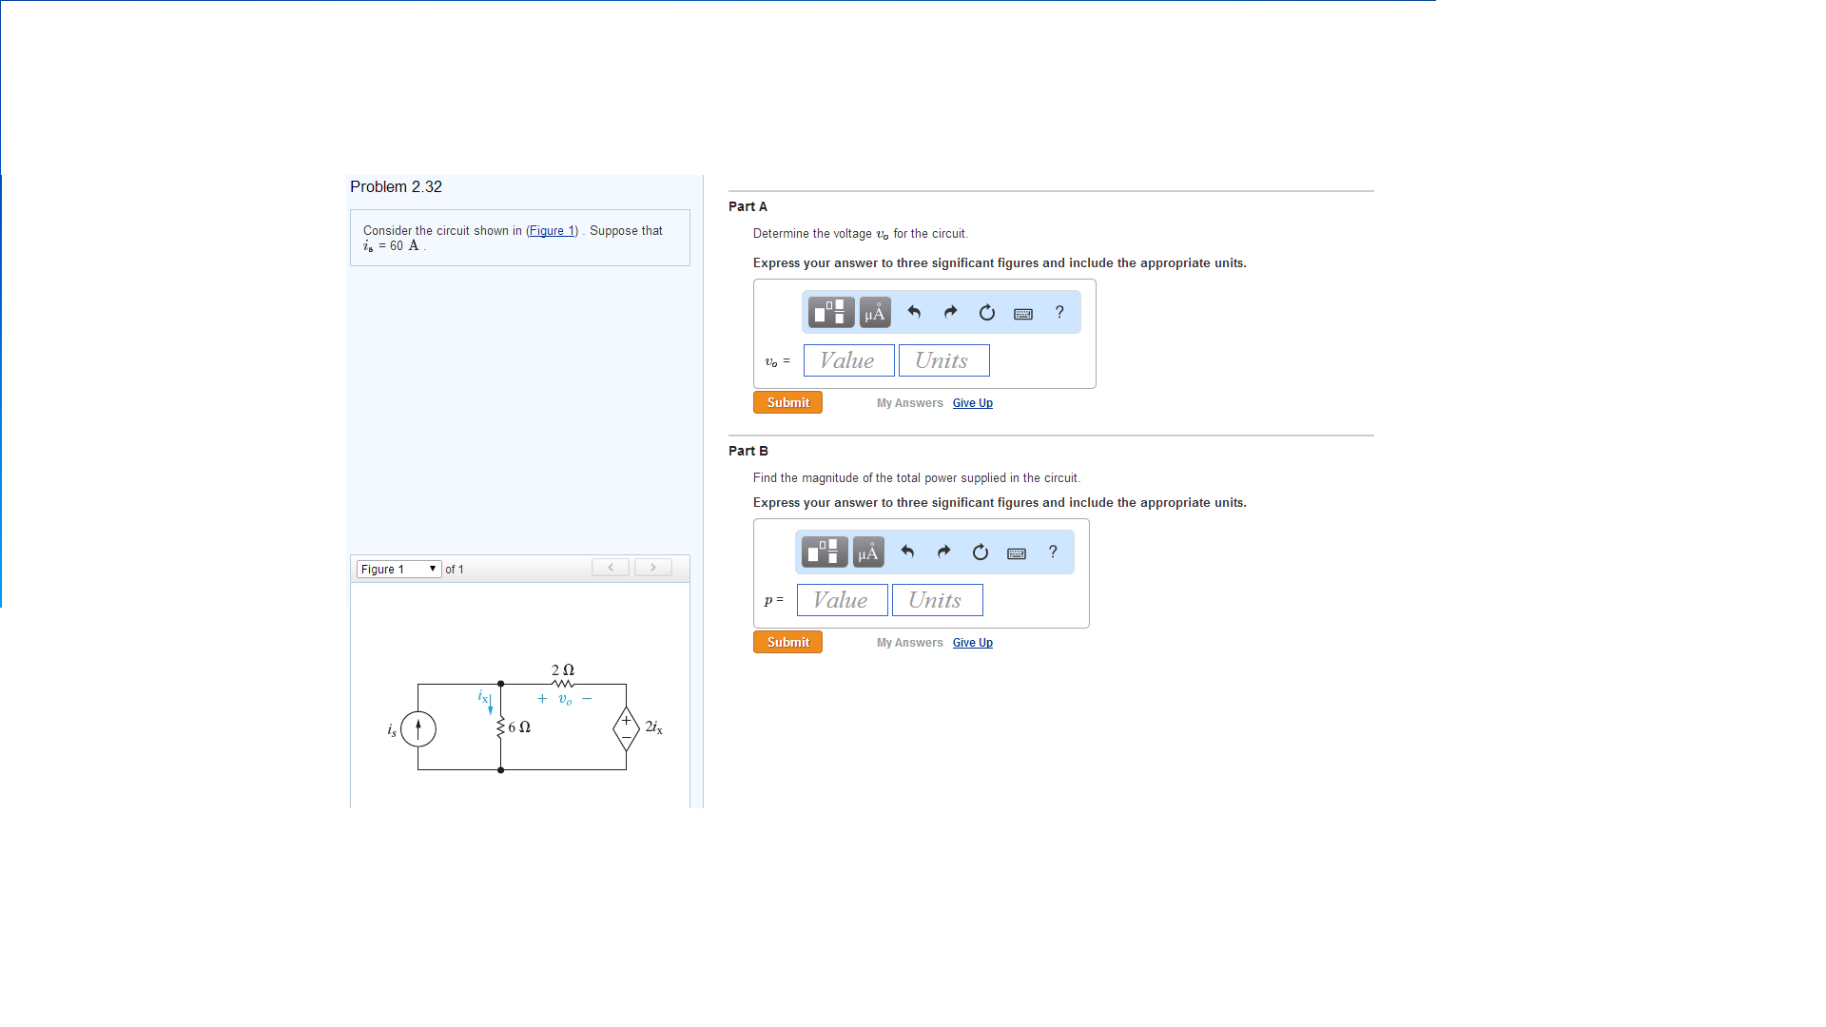Open My Answers for Part B
The height and width of the screenshot is (1027, 1826).
(910, 643)
